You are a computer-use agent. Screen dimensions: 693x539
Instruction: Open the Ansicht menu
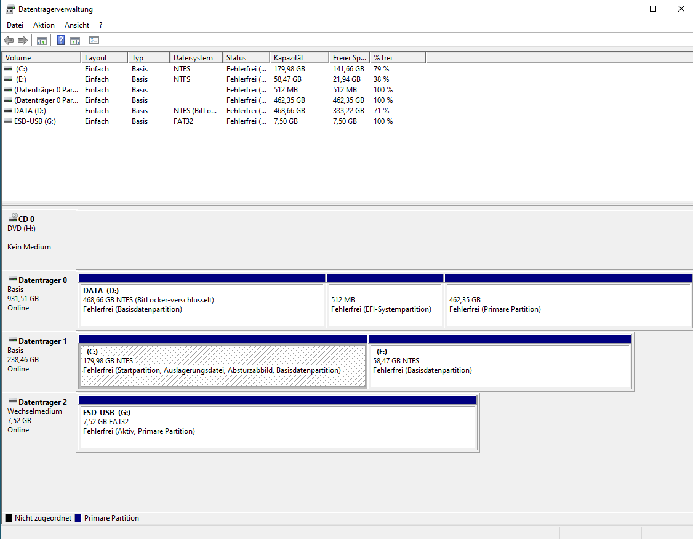tap(77, 25)
